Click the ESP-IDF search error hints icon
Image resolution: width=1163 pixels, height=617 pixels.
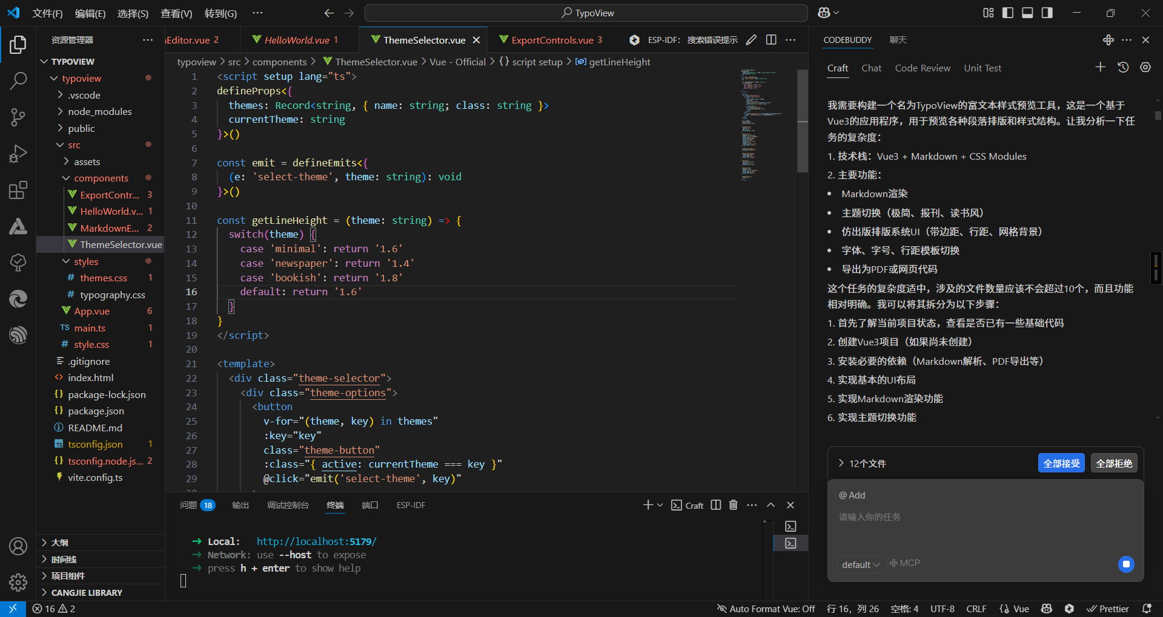[634, 40]
